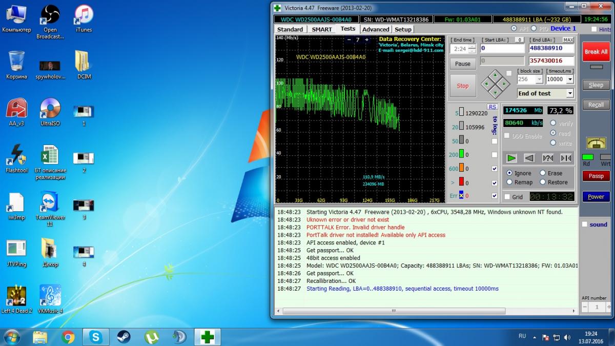The height and width of the screenshot is (346, 615).
Task: Switch to the Standard tab
Action: tap(290, 29)
